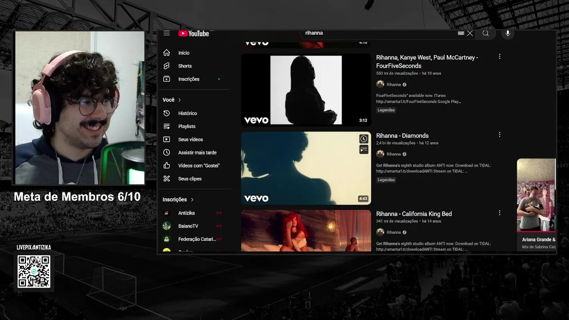Click '341 mi de visualizações' text
Image resolution: width=569 pixels, height=320 pixels.
click(397, 221)
